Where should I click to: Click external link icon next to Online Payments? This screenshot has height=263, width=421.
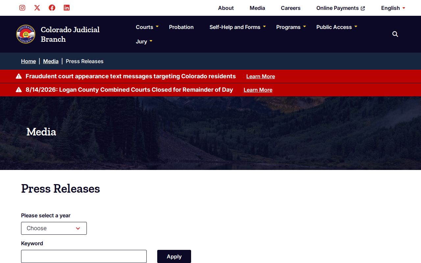[363, 8]
